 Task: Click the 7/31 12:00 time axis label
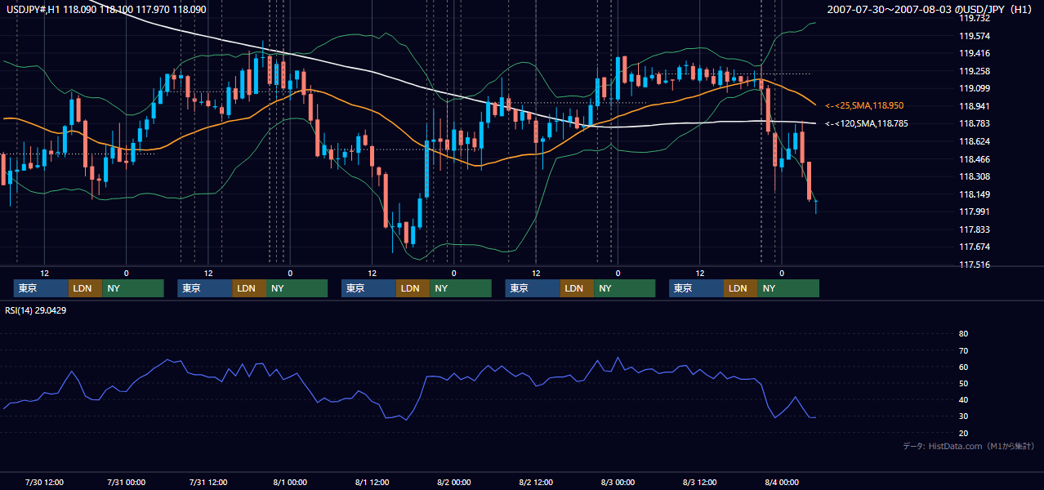click(208, 482)
